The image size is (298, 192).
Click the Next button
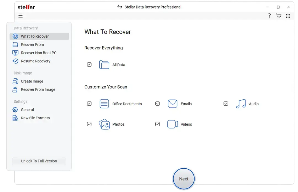point(184,179)
